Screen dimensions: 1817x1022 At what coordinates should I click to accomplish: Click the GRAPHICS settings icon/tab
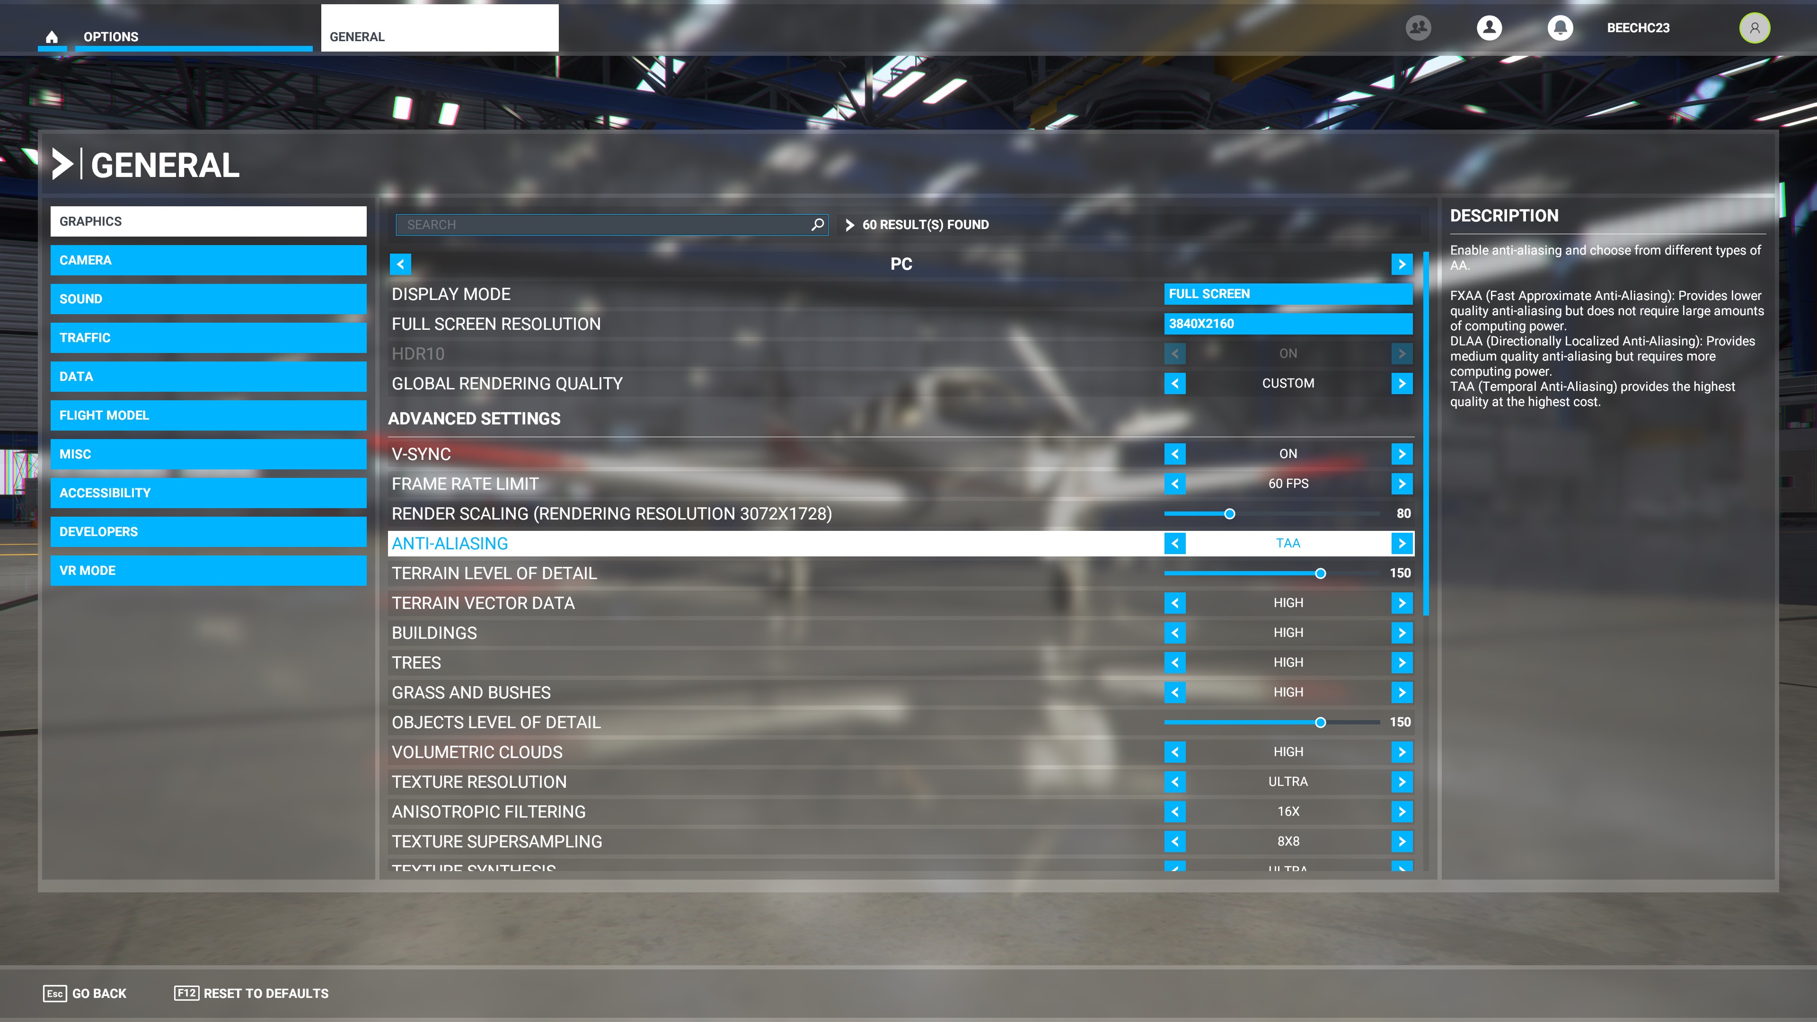coord(207,221)
